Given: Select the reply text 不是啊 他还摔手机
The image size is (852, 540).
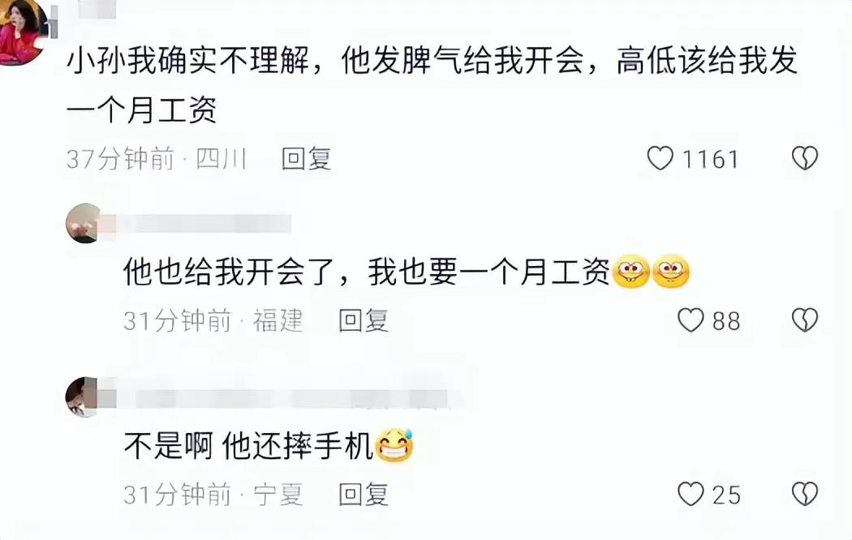Looking at the screenshot, I should point(248,445).
